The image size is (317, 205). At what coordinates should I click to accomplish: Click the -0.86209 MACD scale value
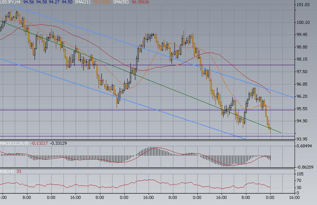click(304, 167)
